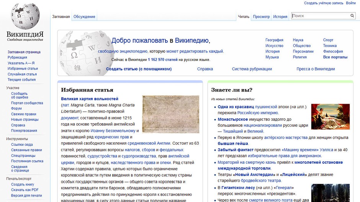Click Постоянная ссылка link
Screen dimensions: 360x202
[27, 161]
